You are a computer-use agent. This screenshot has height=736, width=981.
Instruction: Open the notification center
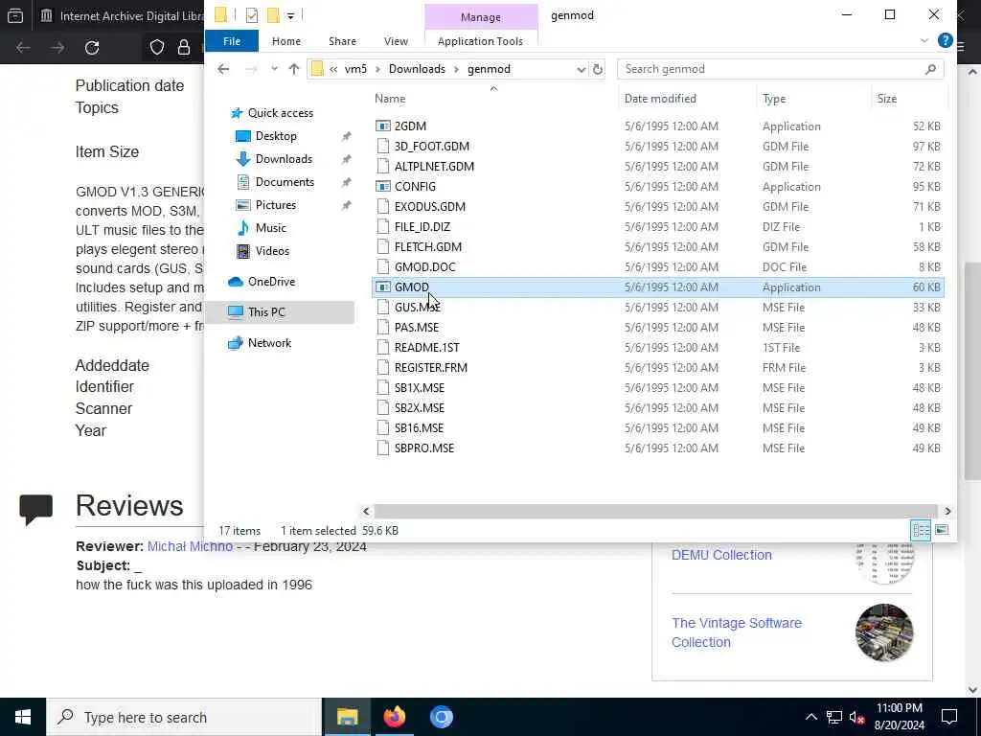pos(949,717)
